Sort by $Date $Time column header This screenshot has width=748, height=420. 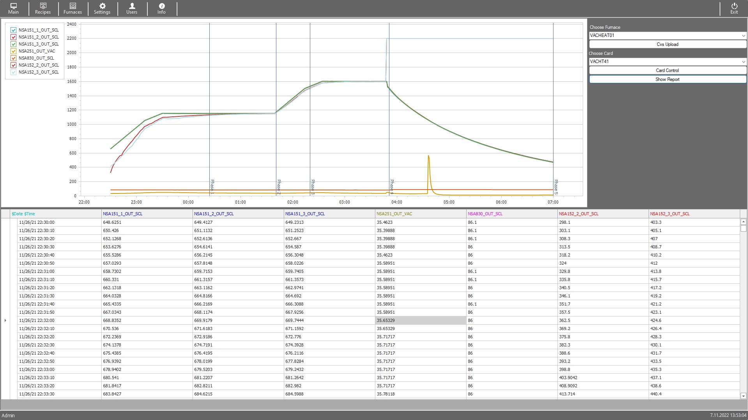point(56,214)
